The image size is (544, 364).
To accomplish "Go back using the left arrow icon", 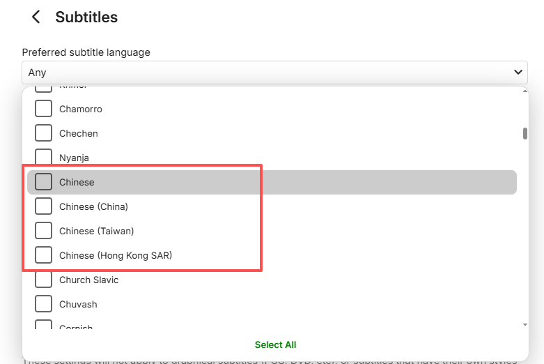I will (x=36, y=17).
